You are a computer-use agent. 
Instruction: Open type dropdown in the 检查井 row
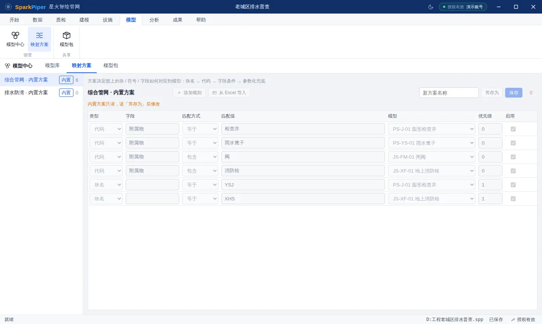106,129
